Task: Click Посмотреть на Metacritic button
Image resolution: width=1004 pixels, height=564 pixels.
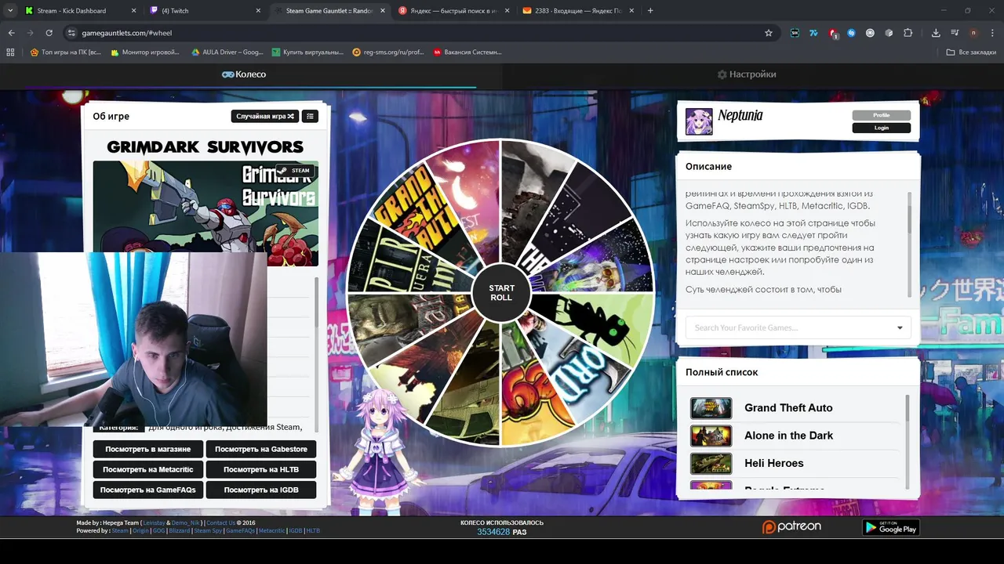Action: (x=148, y=469)
